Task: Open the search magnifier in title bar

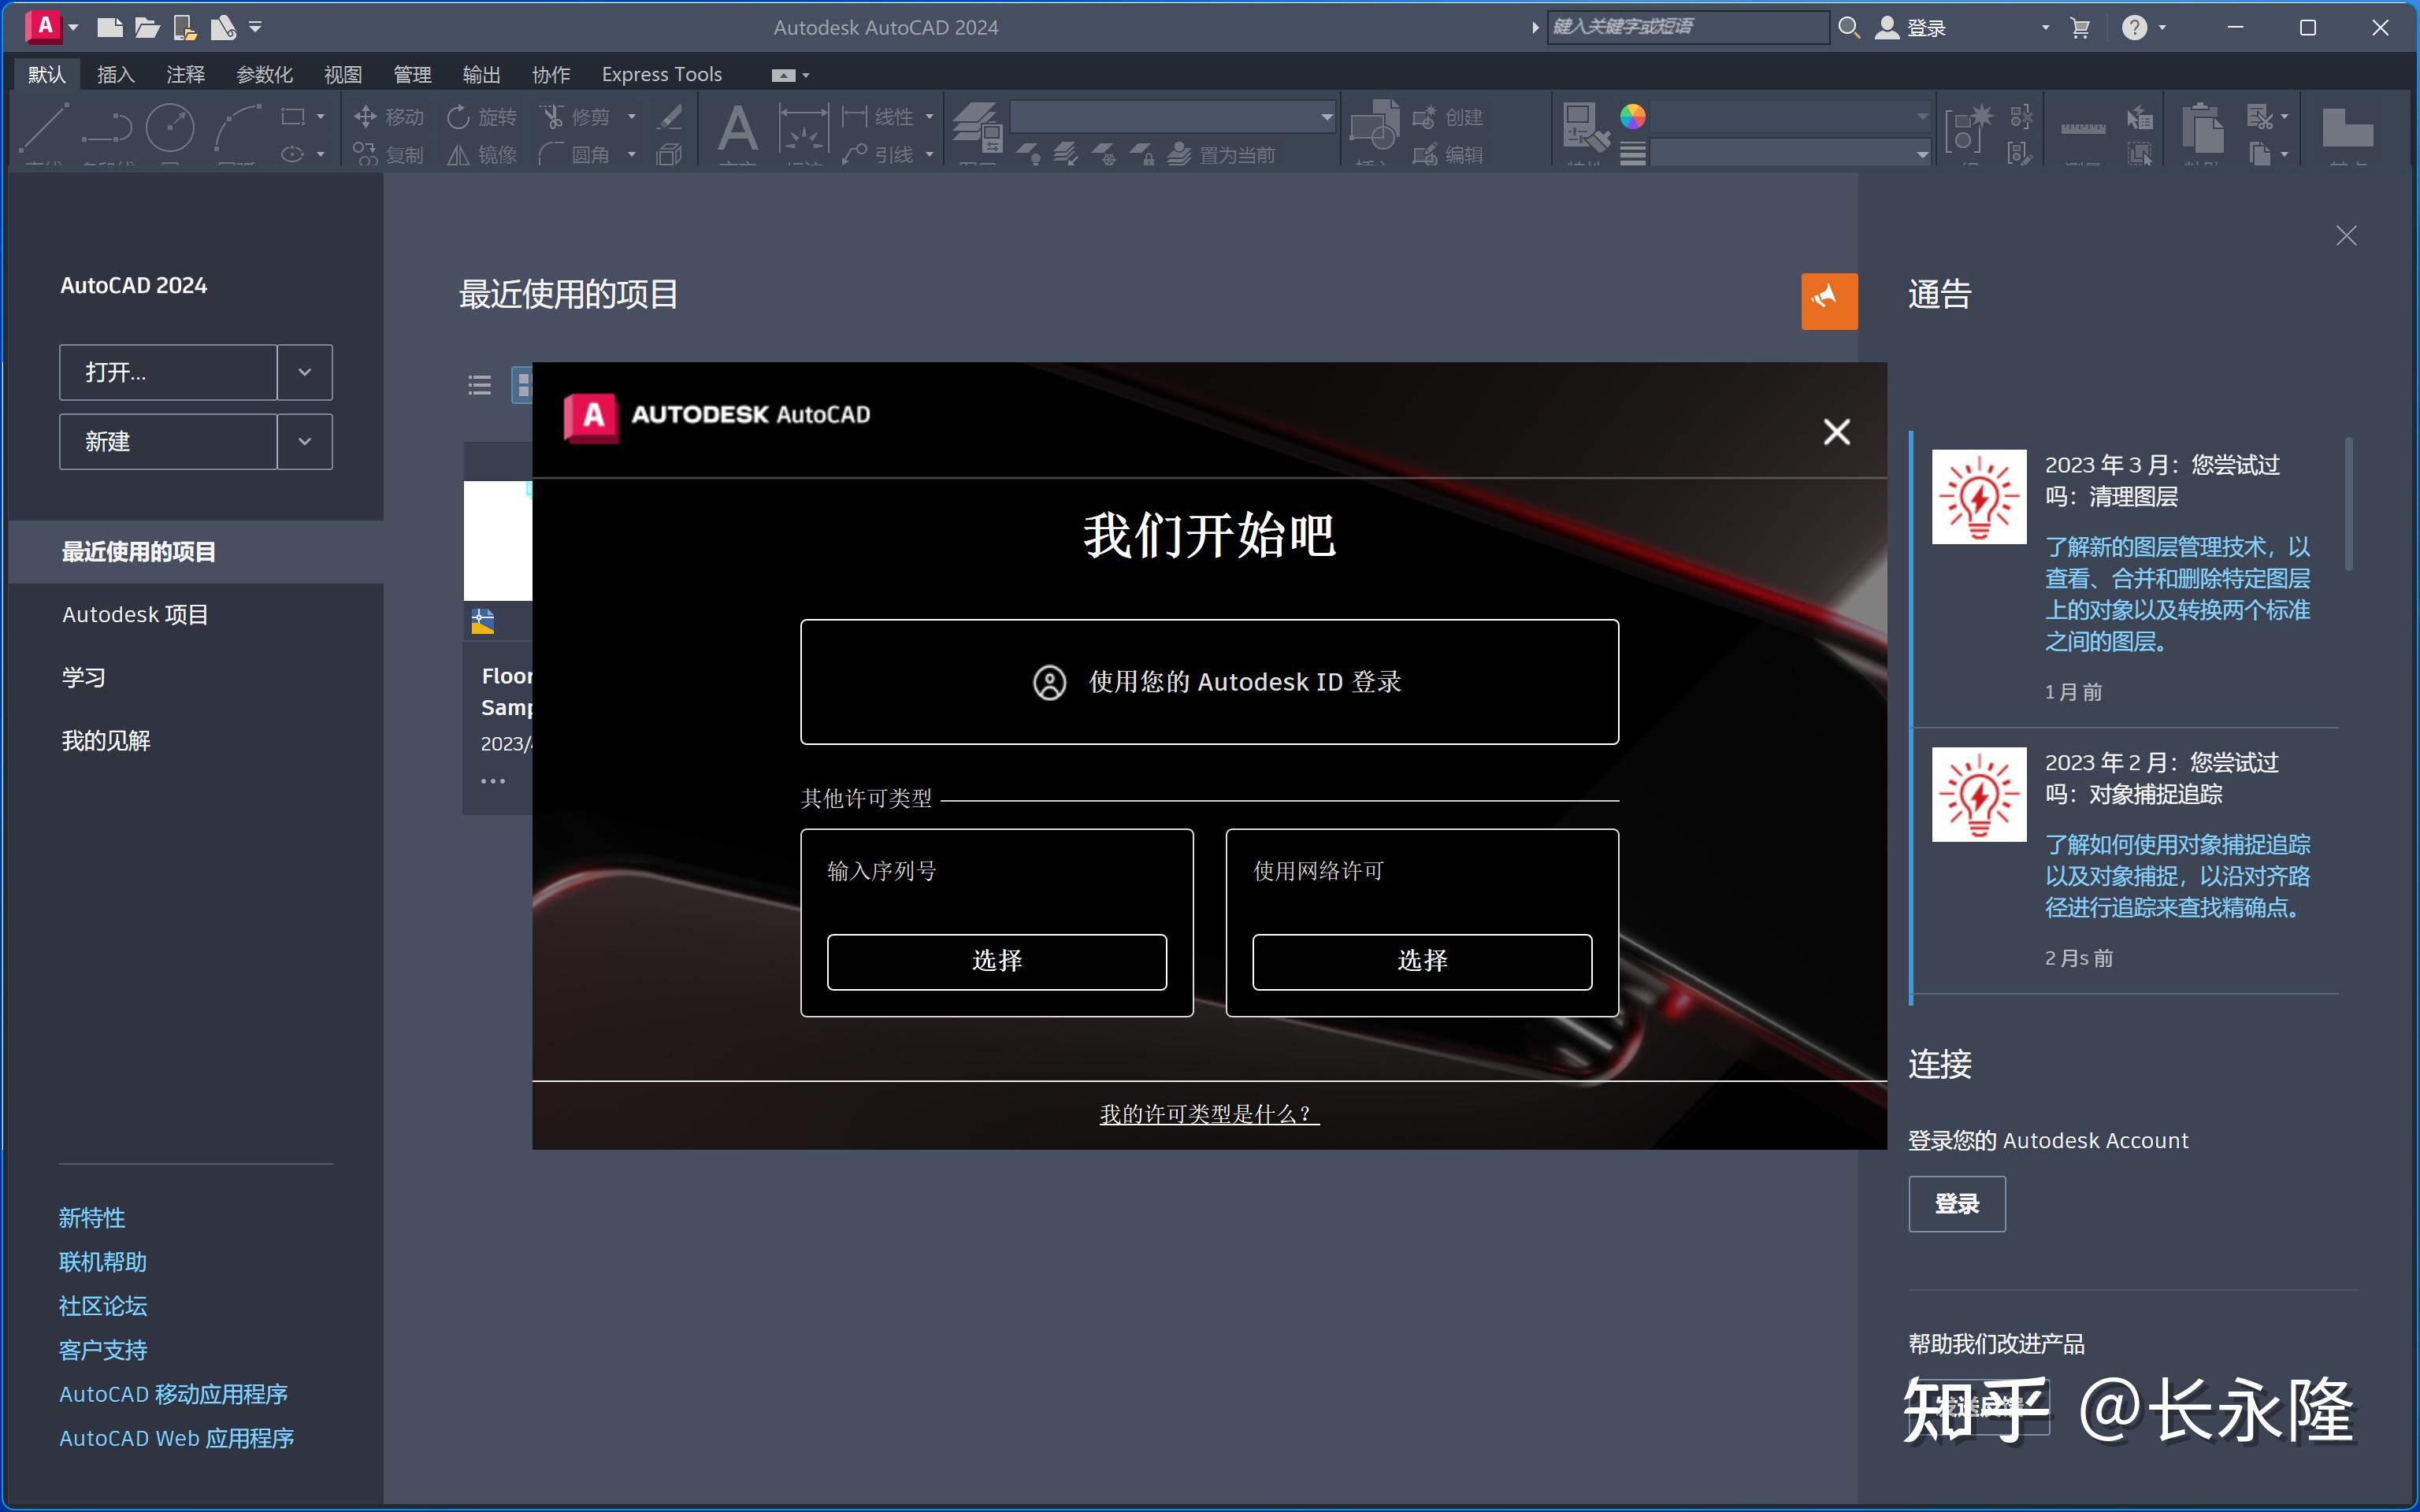Action: click(x=1848, y=27)
